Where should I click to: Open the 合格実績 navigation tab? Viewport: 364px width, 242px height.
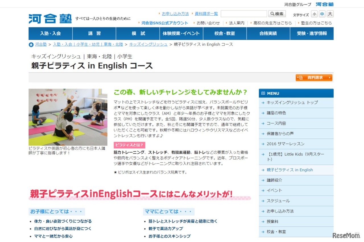click(268, 33)
